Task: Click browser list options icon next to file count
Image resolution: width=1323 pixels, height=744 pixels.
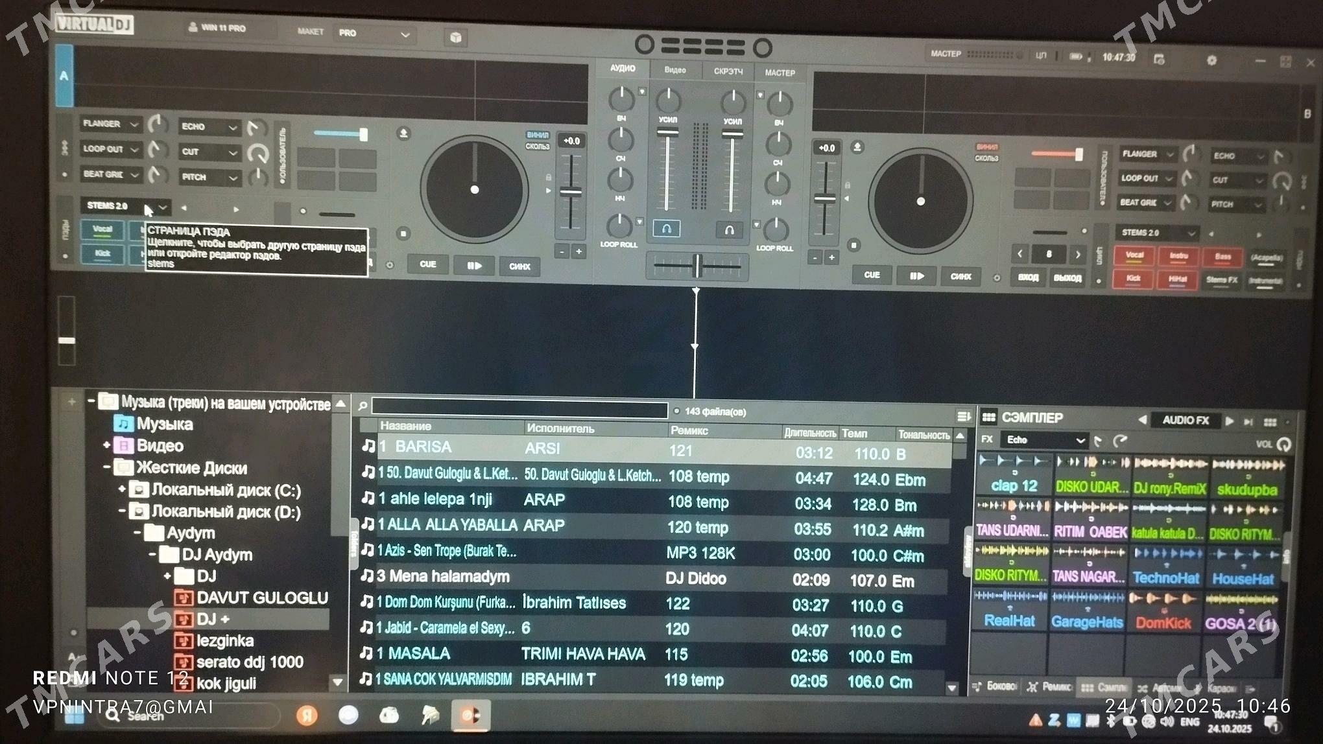Action: pyautogui.click(x=963, y=416)
